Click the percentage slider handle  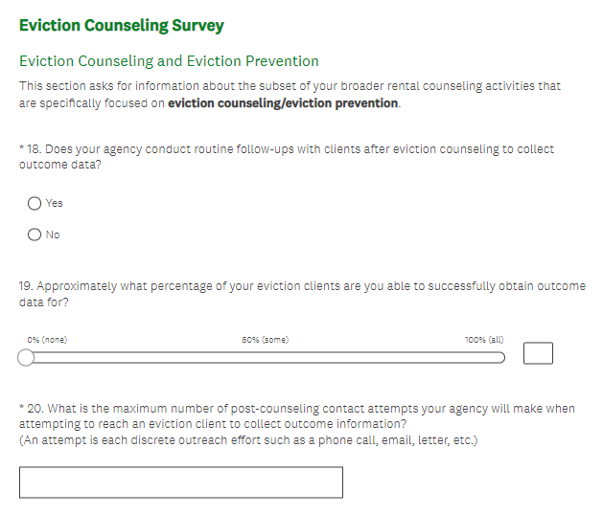pyautogui.click(x=26, y=358)
